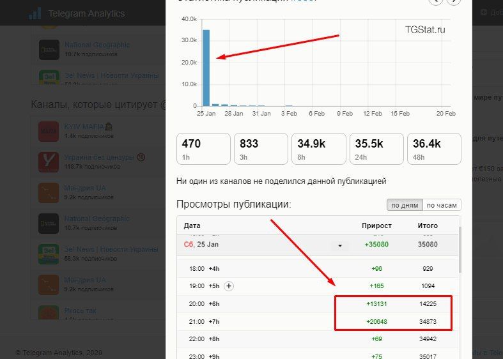Open the upper National Geographic channel avatar
Viewport: 503px width, 359px height.
49,50
